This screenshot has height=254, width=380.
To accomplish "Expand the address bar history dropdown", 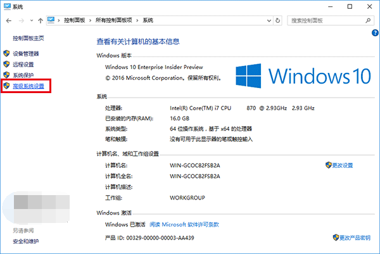I will click(x=269, y=21).
